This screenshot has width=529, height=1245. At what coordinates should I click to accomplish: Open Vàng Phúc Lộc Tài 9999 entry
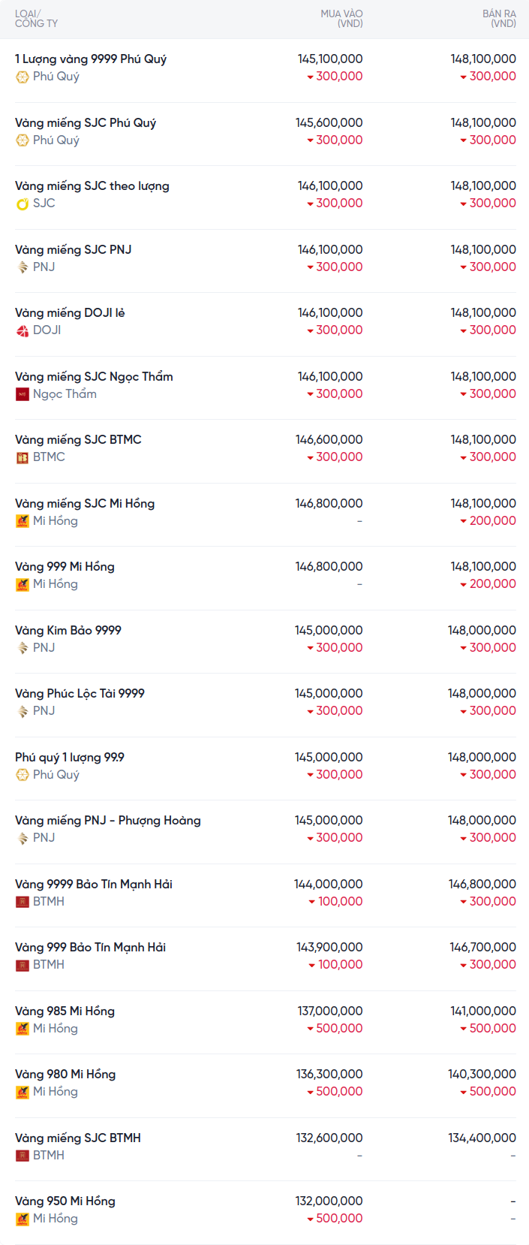pyautogui.click(x=80, y=694)
